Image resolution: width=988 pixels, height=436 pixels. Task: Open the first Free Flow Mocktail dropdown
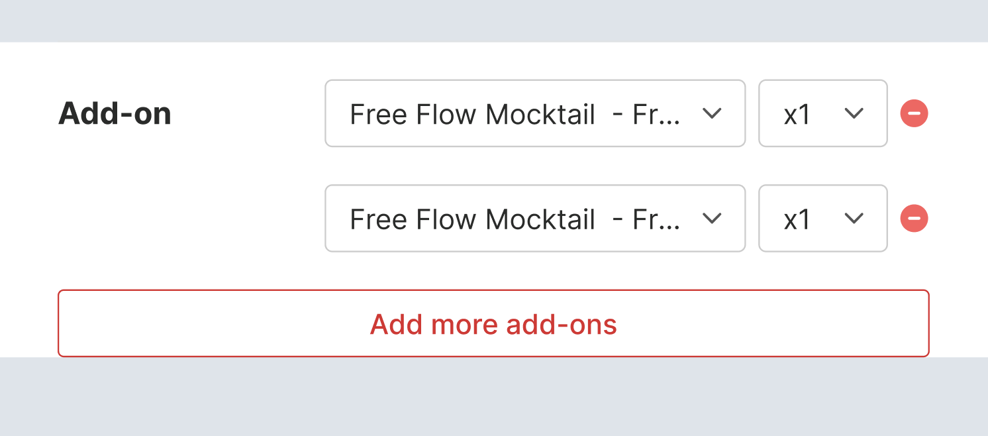click(x=534, y=113)
